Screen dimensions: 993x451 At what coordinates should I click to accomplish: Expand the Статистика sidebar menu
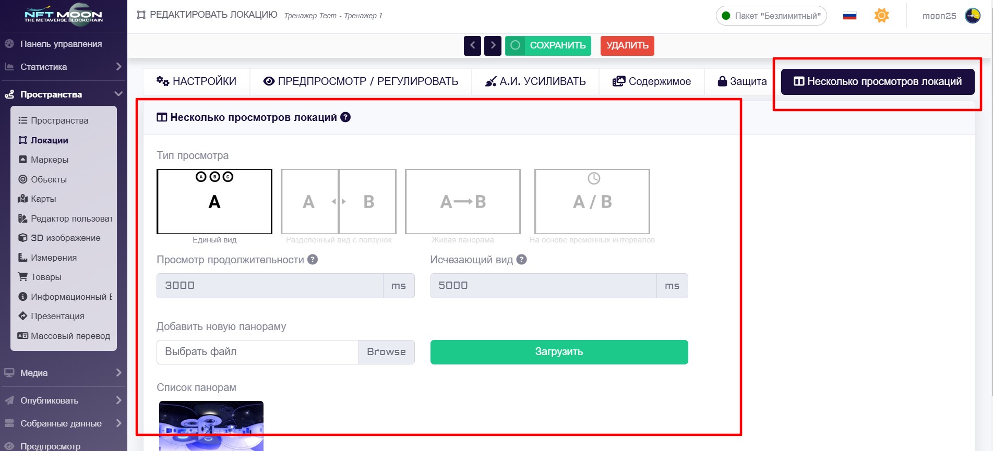pos(64,67)
